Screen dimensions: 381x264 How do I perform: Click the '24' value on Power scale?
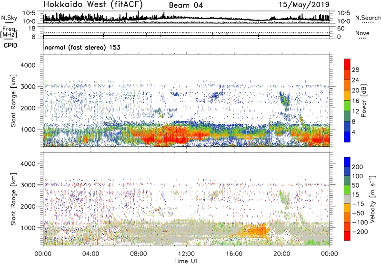pos(355,80)
